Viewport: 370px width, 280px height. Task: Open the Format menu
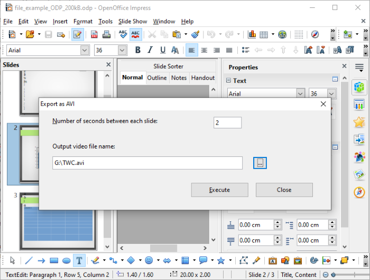point(83,22)
